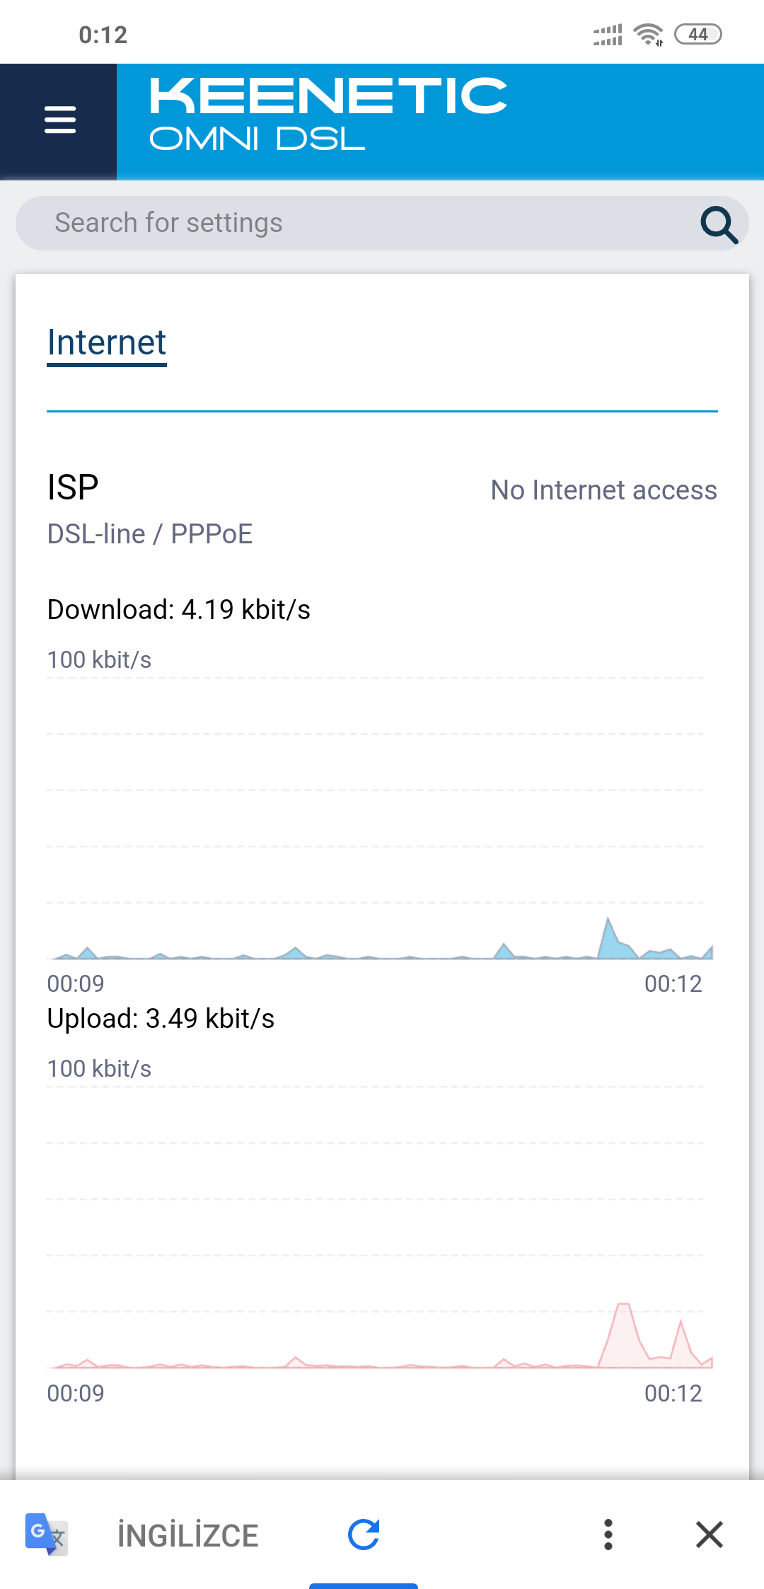Select the Internet tab heading
764x1589 pixels.
(x=106, y=343)
